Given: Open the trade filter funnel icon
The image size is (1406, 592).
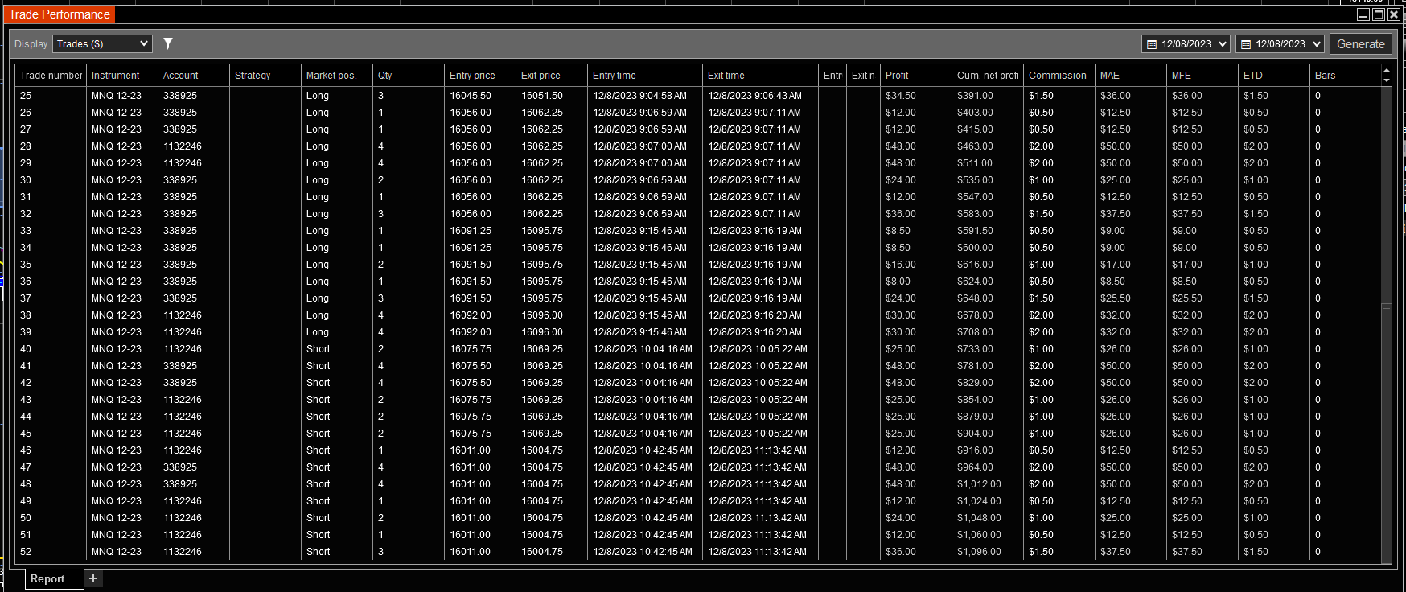Looking at the screenshot, I should pyautogui.click(x=168, y=43).
